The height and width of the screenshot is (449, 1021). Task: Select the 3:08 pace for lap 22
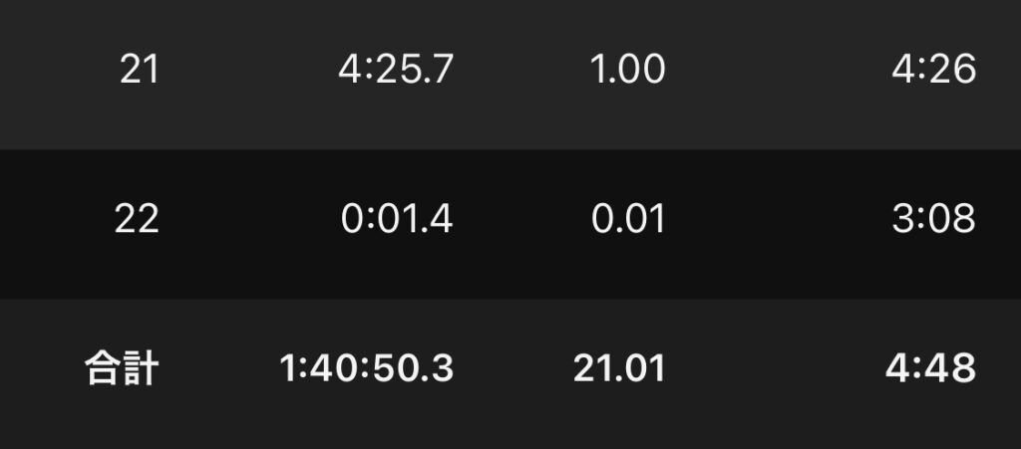933,219
